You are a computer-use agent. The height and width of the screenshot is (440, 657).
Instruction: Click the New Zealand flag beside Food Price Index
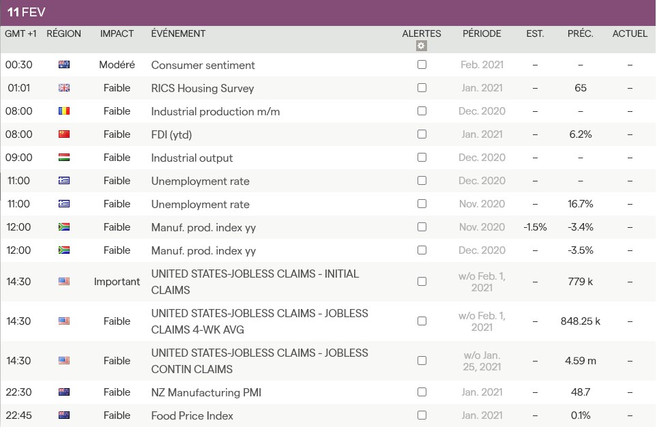[64, 415]
